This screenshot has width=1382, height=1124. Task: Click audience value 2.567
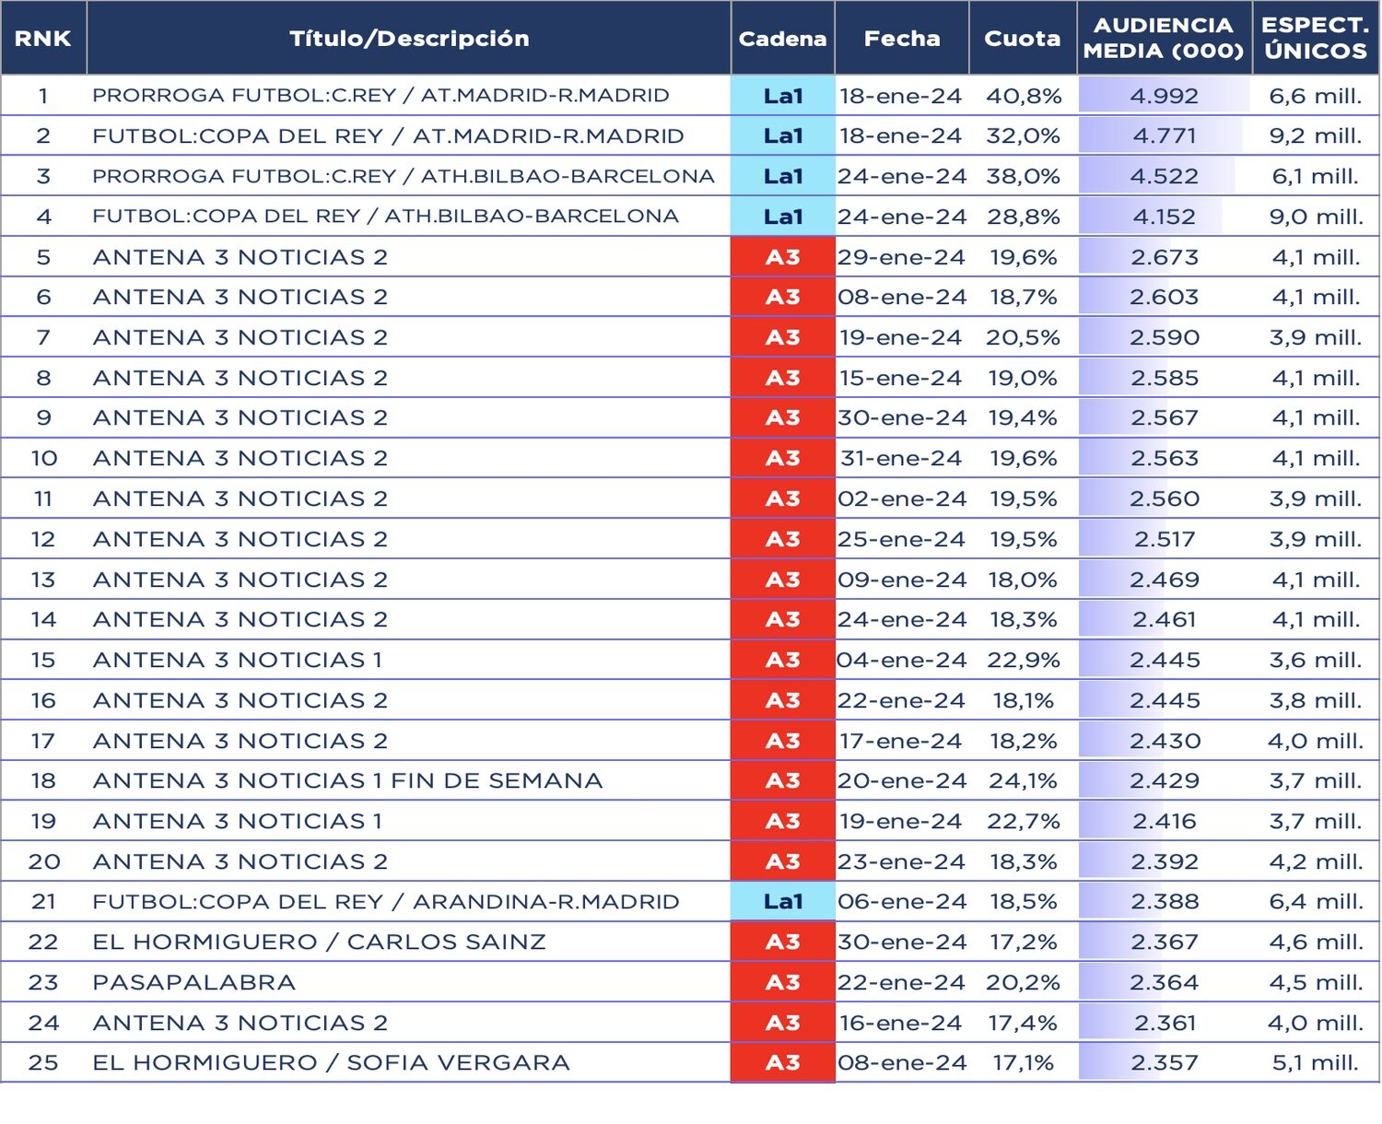[x=1165, y=417]
